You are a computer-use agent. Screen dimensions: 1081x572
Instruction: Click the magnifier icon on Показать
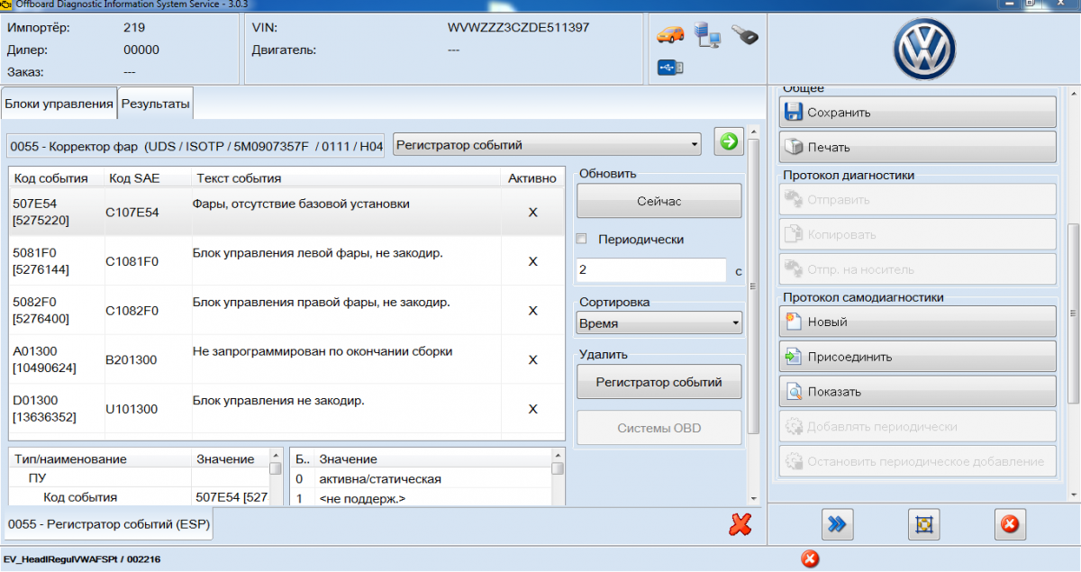pos(794,392)
